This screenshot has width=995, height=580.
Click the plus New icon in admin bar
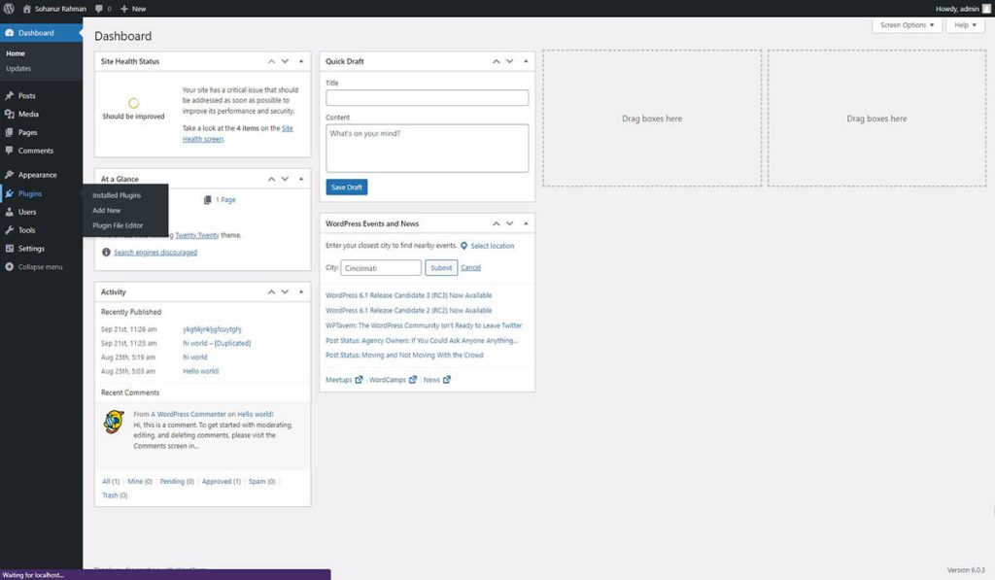[x=124, y=9]
